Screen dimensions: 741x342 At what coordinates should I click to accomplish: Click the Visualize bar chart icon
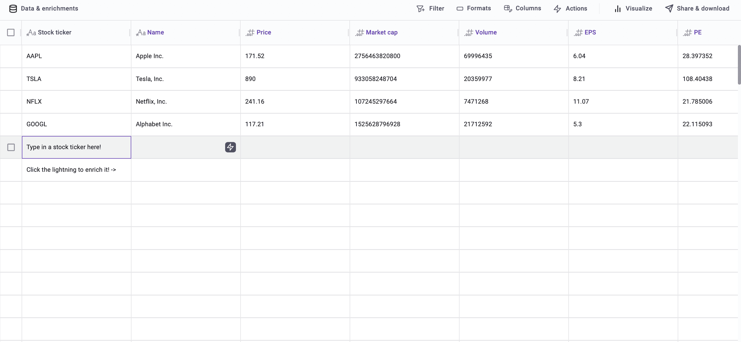pos(617,9)
